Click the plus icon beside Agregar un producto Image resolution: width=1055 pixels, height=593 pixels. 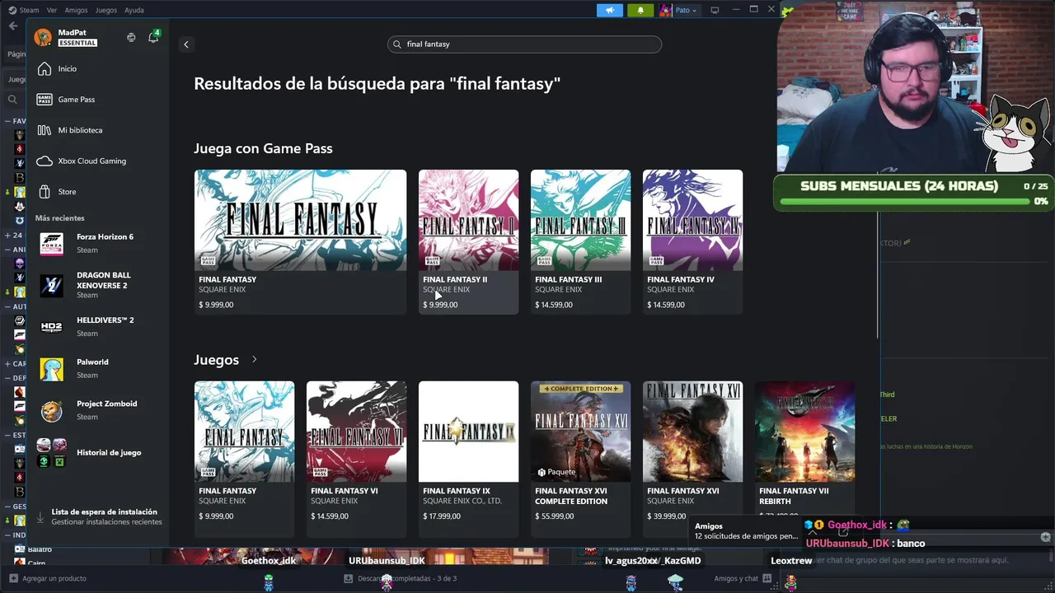point(12,578)
